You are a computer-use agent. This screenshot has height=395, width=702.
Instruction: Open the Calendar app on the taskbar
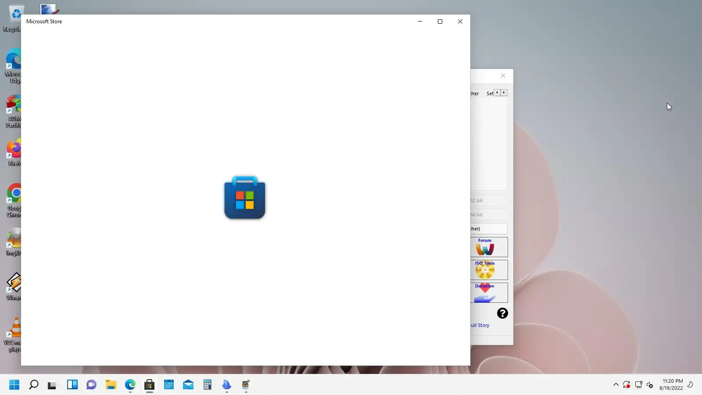tap(168, 385)
